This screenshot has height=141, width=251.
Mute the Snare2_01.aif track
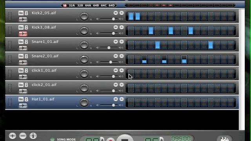click(x=116, y=56)
